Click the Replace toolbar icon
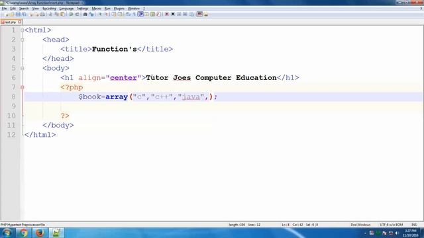 tap(91, 14)
